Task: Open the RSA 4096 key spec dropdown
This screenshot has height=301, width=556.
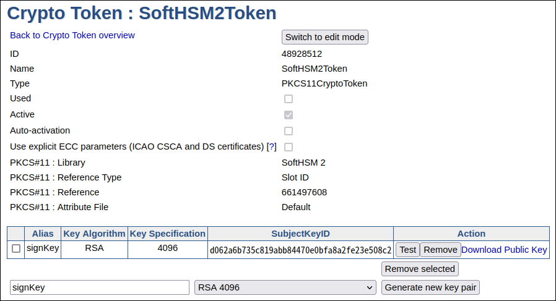Action: click(285, 287)
